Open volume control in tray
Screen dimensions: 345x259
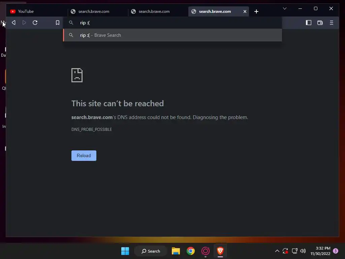pos(303,251)
